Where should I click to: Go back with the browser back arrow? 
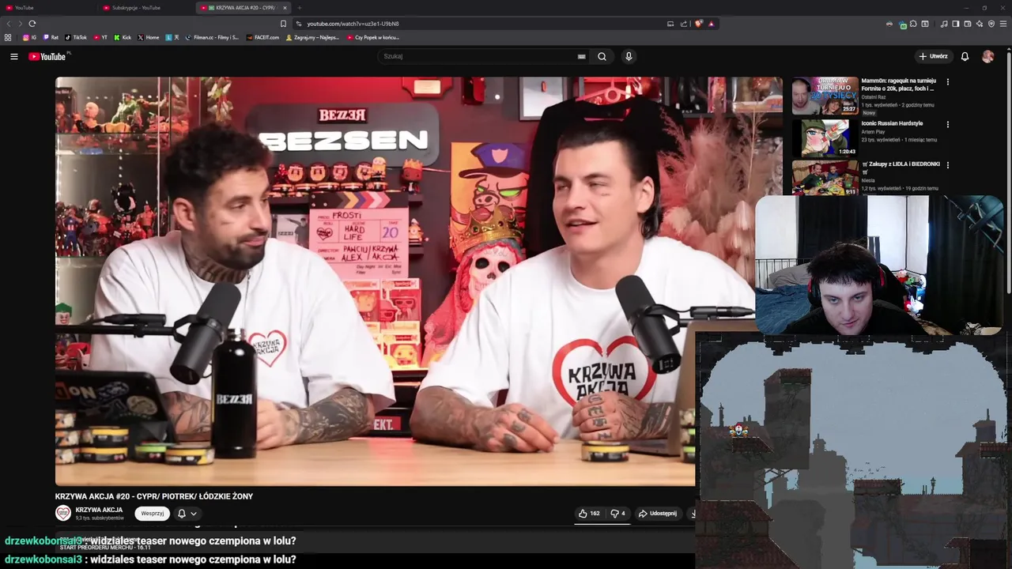pos(9,24)
